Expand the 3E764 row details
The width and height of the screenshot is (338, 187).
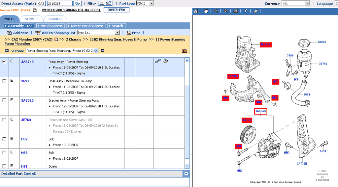pos(12,119)
